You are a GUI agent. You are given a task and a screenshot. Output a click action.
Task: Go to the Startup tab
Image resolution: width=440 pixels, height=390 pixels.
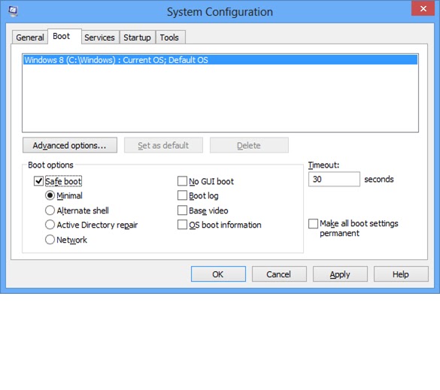click(x=137, y=38)
